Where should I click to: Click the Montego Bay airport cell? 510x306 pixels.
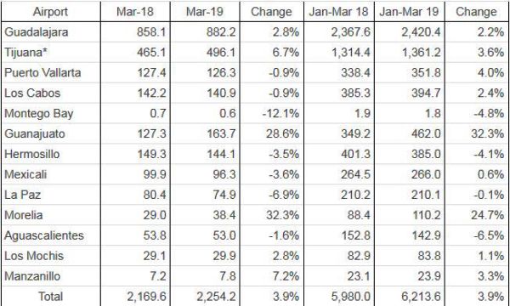pyautogui.click(x=39, y=114)
